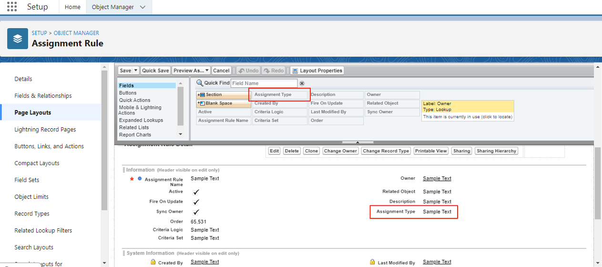Click the palette category list down-arrow
This screenshot has width=602, height=267.
[180, 134]
